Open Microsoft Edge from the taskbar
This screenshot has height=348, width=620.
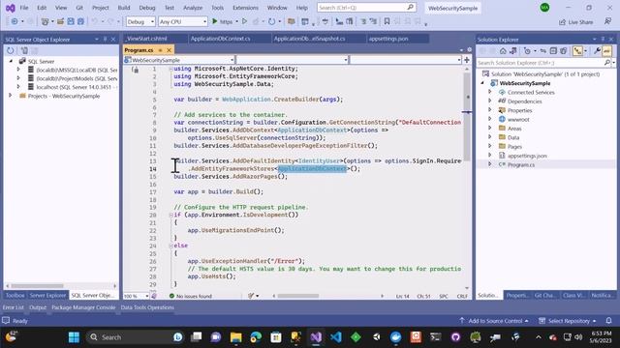[256, 337]
